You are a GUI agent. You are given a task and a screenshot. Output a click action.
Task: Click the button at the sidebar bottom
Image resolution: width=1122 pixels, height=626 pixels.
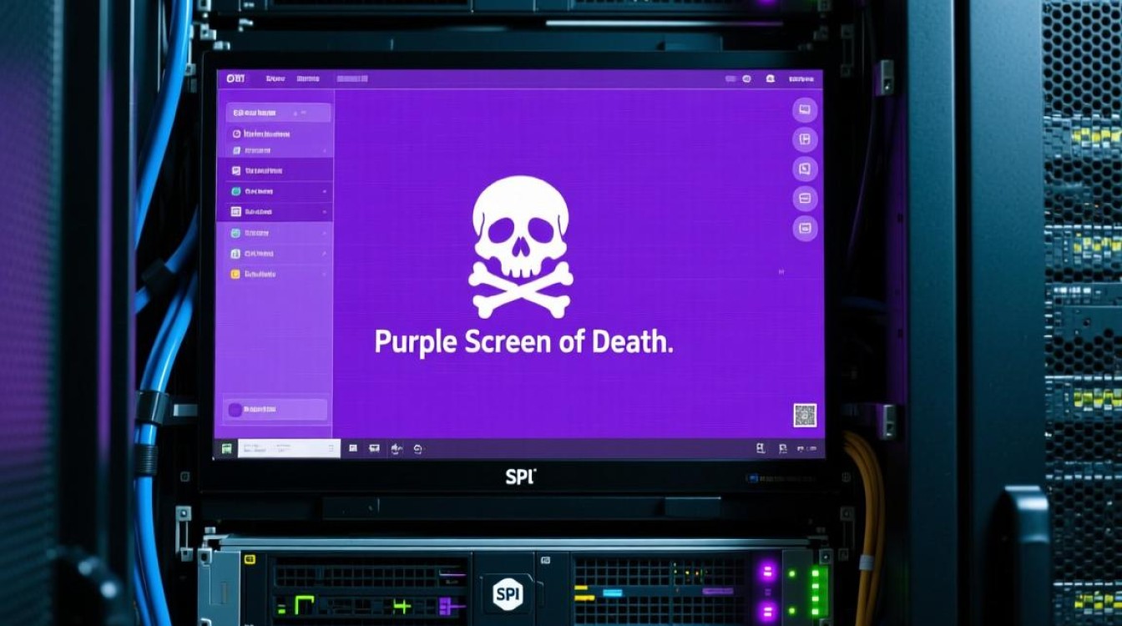(275, 409)
